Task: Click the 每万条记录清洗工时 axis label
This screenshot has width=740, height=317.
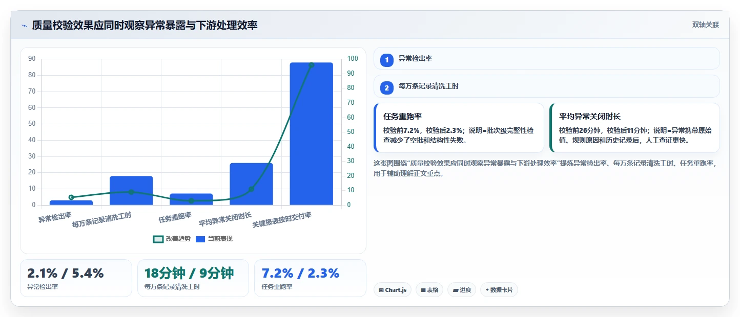Action: click(x=101, y=220)
